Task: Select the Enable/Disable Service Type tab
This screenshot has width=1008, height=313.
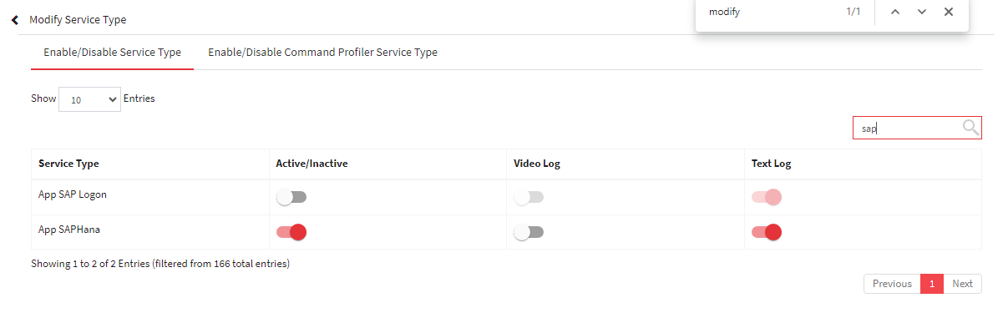Action: point(112,52)
